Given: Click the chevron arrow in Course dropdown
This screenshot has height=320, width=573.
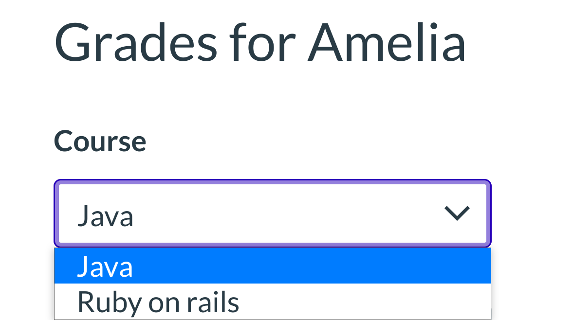Looking at the screenshot, I should [457, 214].
